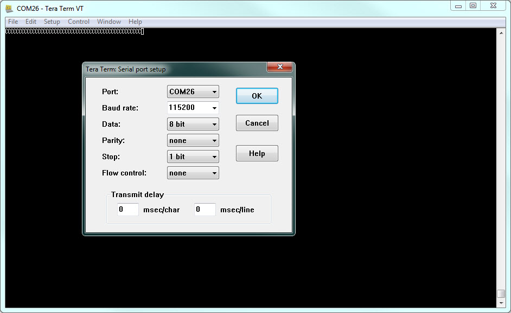Open the Port COM26 dropdown

(x=193, y=92)
